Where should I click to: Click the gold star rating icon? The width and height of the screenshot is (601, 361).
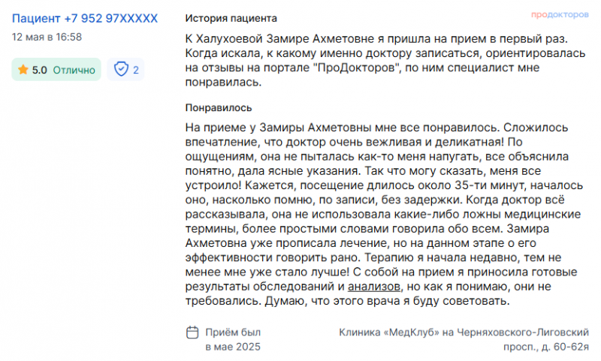(23, 70)
